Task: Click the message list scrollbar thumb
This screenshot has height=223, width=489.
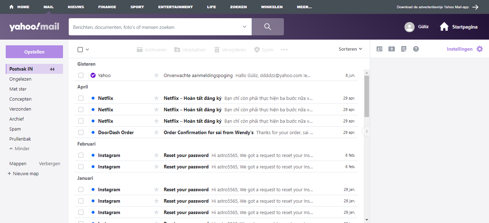Action: (367, 96)
